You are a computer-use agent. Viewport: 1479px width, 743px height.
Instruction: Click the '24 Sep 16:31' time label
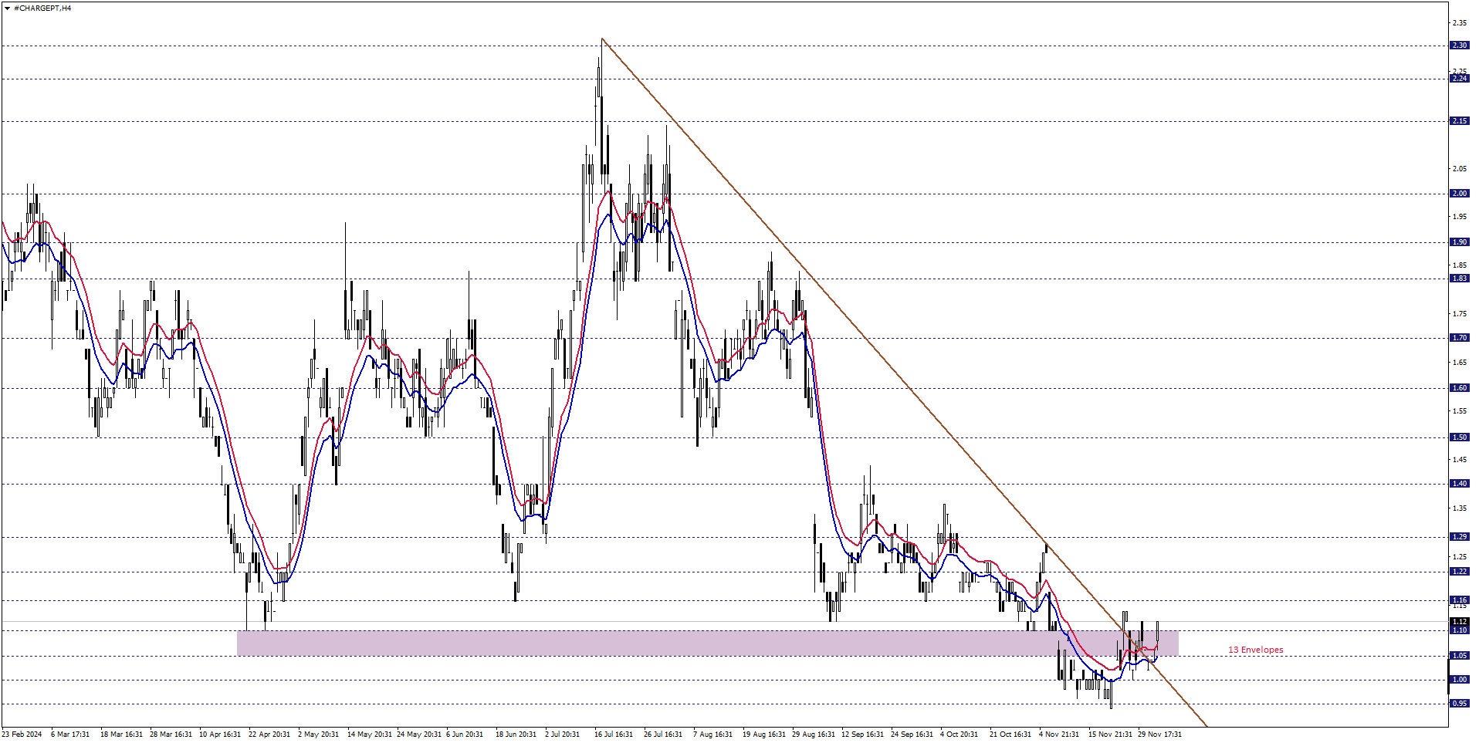912,735
